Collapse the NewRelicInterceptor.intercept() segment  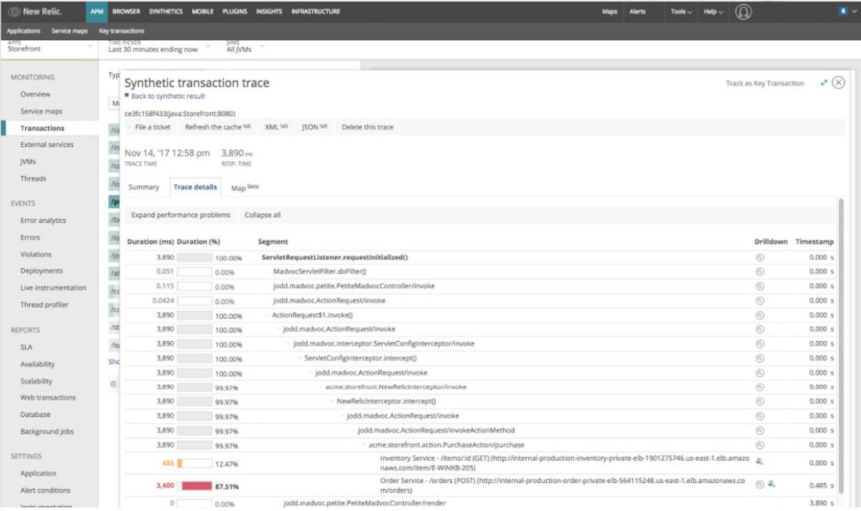tap(331, 401)
